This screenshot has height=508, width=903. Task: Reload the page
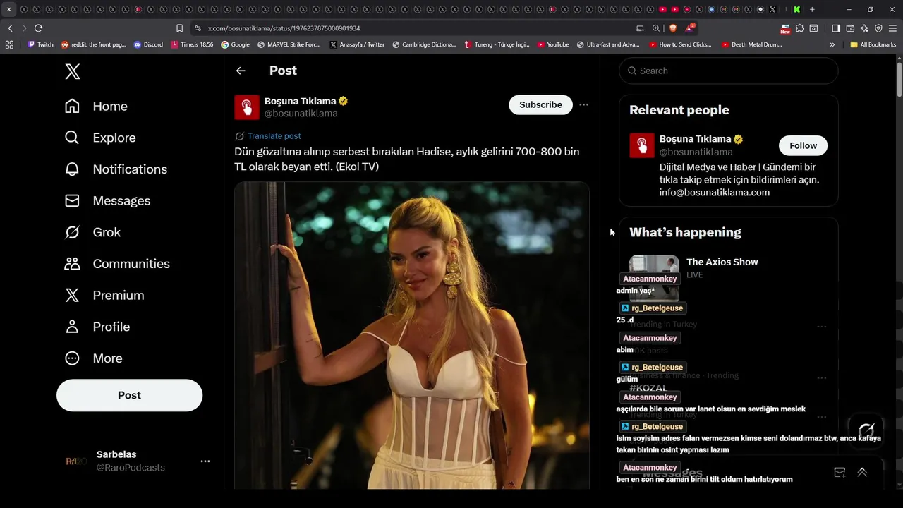pos(38,28)
